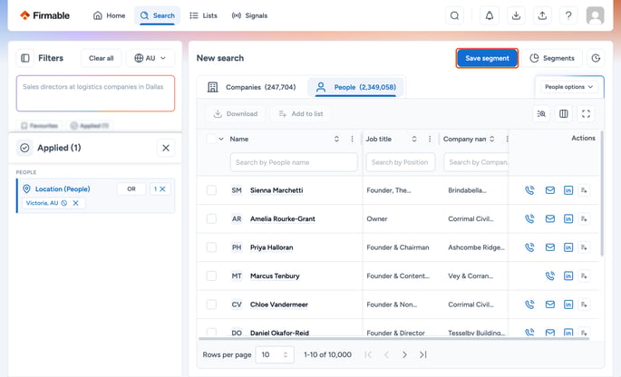Sort by the Job title column
Image resolution: width=621 pixels, height=377 pixels.
[x=414, y=139]
